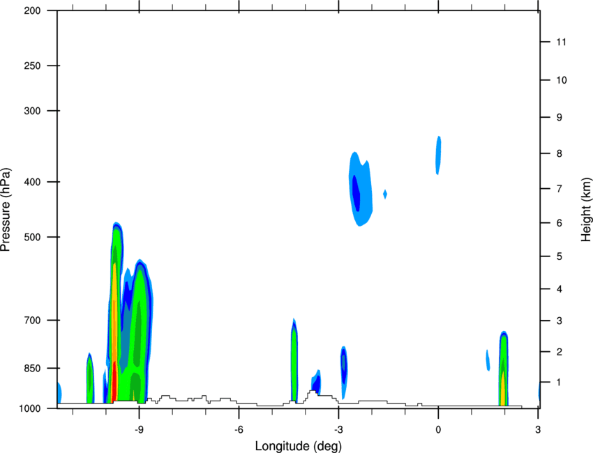Screen dimensions: 593x453
Task: Click the dark blue core of the 400 hPa blob
Action: point(356,194)
